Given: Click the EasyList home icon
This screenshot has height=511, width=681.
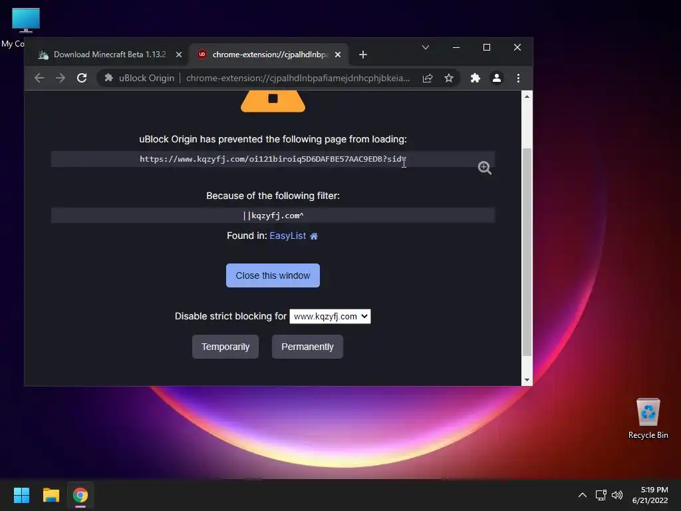Looking at the screenshot, I should (314, 236).
